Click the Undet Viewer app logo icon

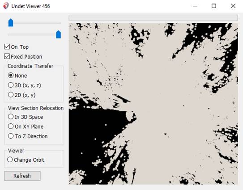6,6
